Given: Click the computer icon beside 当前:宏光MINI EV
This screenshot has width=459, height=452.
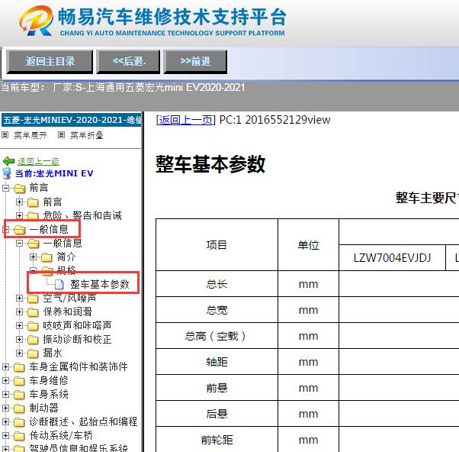Looking at the screenshot, I should pyautogui.click(x=7, y=173).
